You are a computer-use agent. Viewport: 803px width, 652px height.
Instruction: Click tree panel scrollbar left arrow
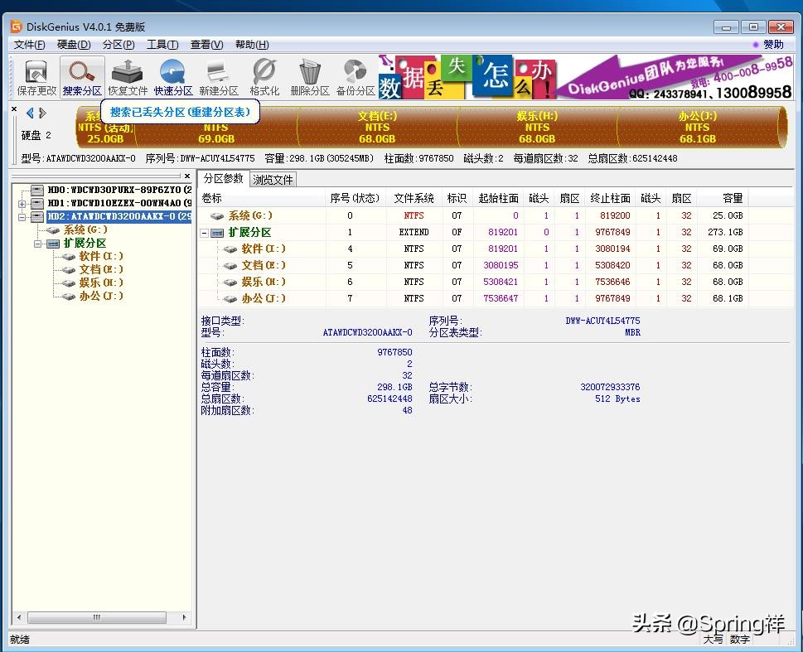19,617
